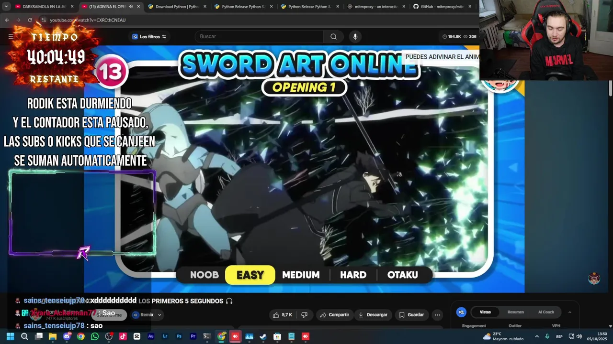Open File Explorer from taskbar

coord(53,336)
